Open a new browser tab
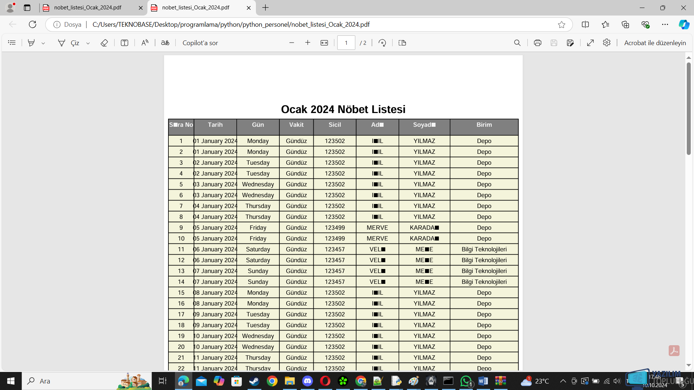 pyautogui.click(x=265, y=8)
